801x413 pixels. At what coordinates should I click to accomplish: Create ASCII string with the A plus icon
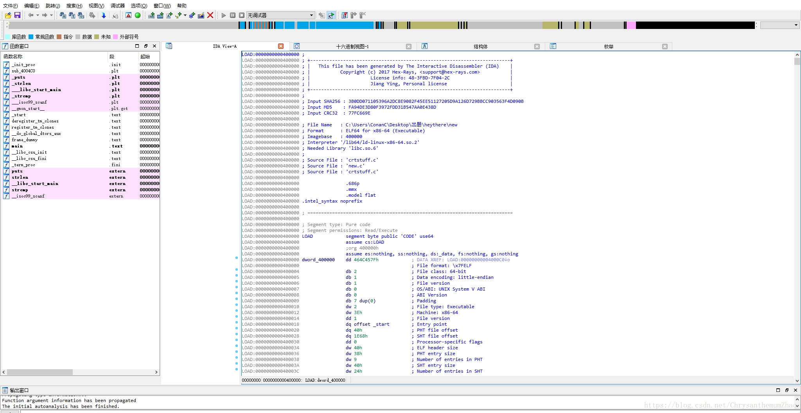169,15
